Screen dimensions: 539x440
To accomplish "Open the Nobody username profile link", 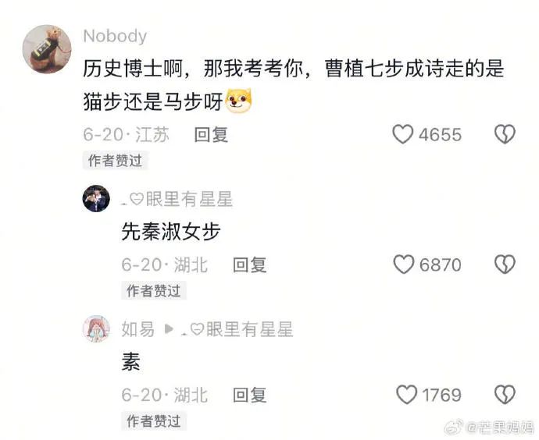I will pos(115,37).
